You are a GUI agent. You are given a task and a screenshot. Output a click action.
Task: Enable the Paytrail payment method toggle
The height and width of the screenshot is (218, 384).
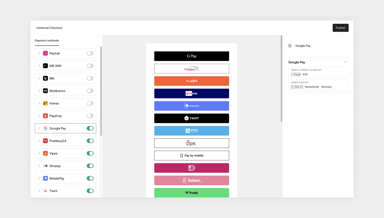click(90, 53)
